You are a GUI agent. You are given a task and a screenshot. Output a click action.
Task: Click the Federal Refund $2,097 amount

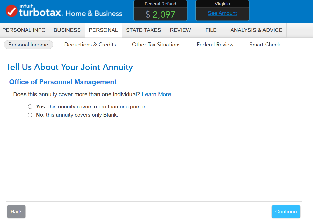click(160, 14)
